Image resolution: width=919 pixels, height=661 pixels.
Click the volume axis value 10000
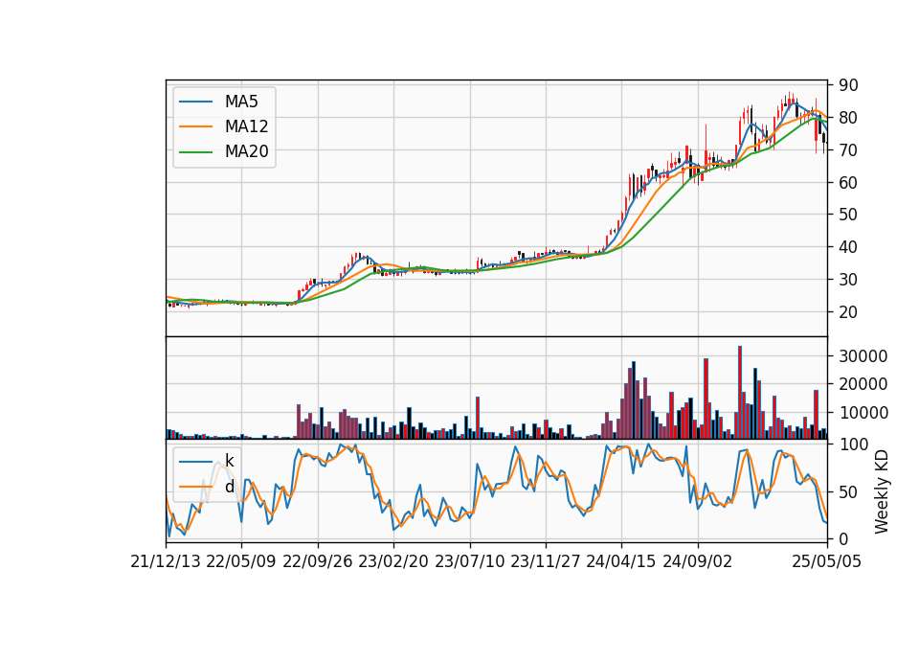point(863,413)
